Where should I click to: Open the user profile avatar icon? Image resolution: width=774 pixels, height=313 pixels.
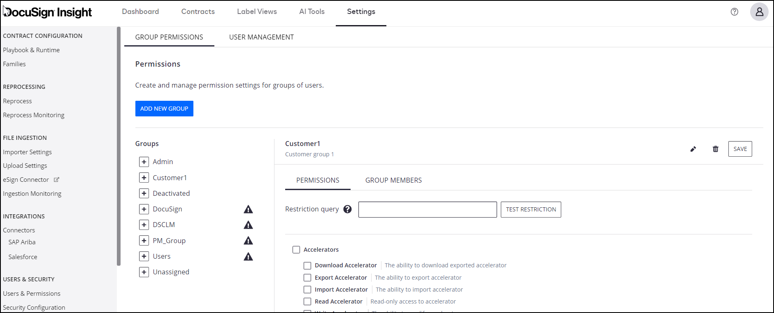(759, 12)
